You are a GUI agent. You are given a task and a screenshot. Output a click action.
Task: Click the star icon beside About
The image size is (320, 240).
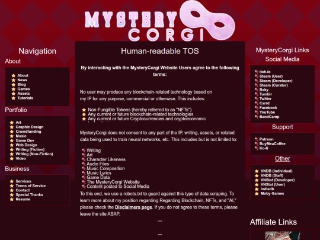pos(14,75)
